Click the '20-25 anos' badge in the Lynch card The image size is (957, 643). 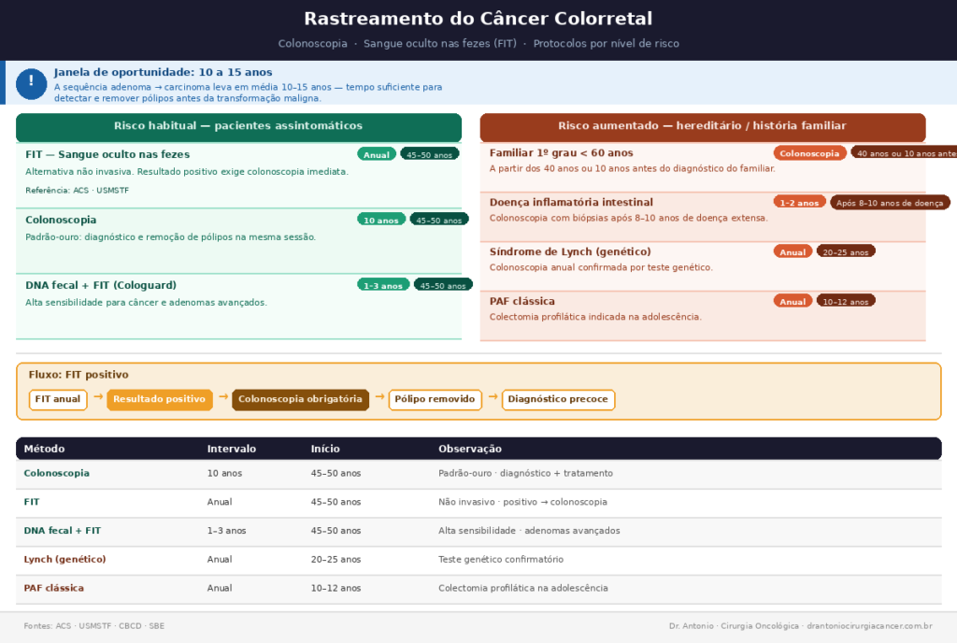tap(846, 252)
